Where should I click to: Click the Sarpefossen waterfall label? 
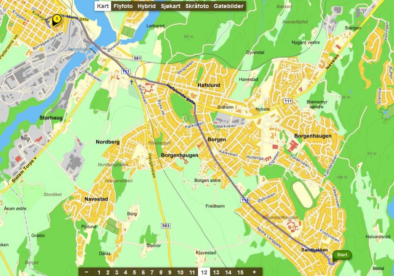point(80,49)
